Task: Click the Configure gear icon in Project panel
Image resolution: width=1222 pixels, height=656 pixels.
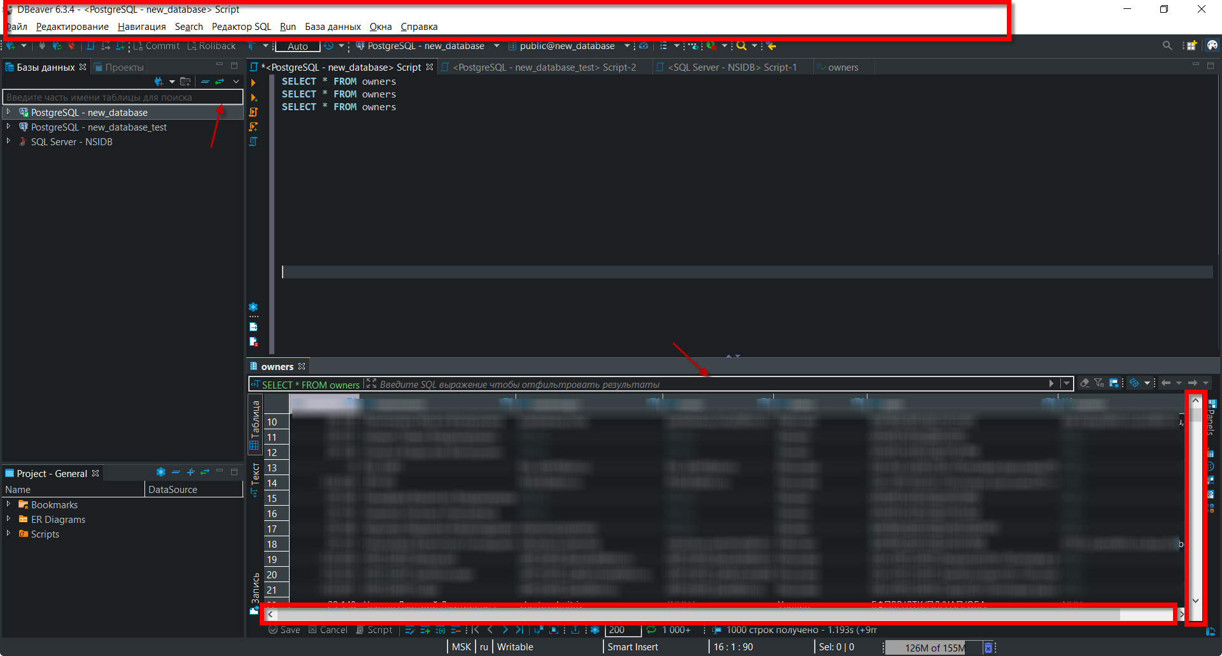Action: (161, 472)
